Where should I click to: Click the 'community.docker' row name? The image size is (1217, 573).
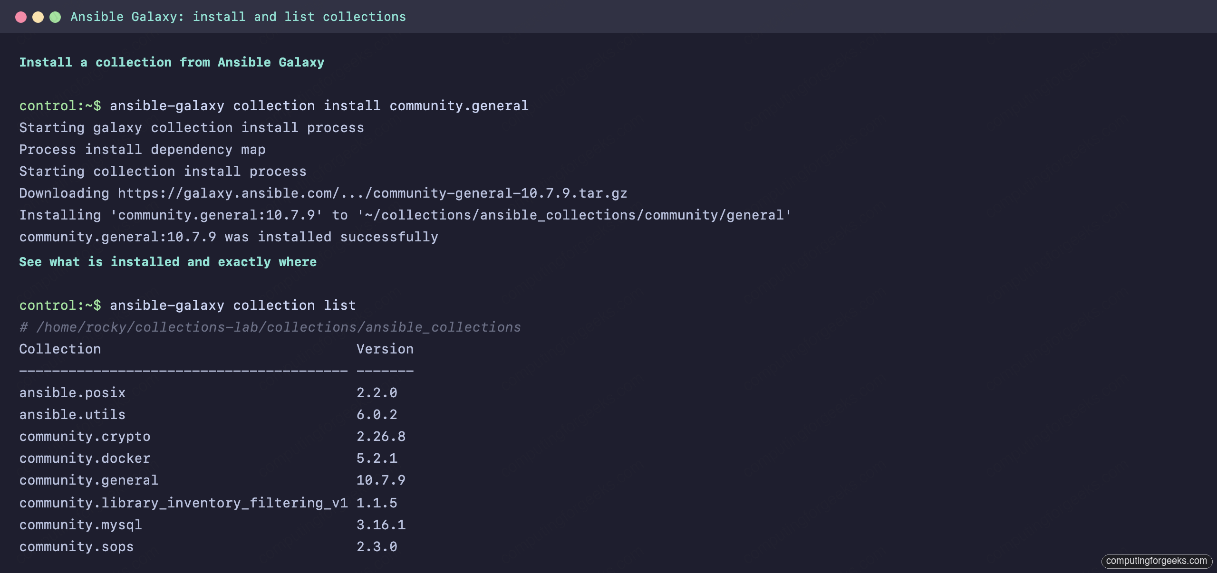(85, 458)
